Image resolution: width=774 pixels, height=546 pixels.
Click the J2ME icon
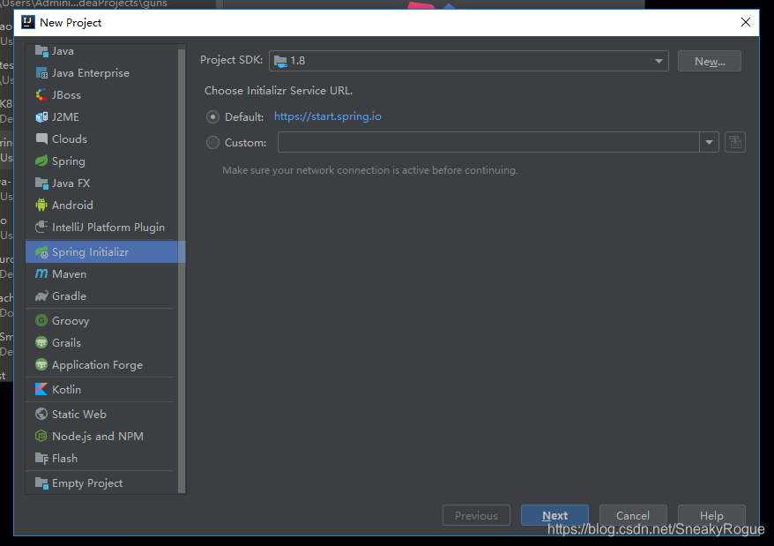[41, 117]
